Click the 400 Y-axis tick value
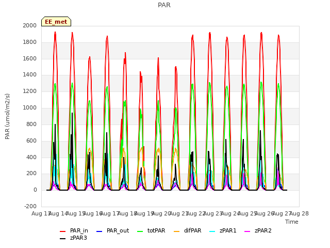Viewport: 330px width, 248px height. pos(31,157)
